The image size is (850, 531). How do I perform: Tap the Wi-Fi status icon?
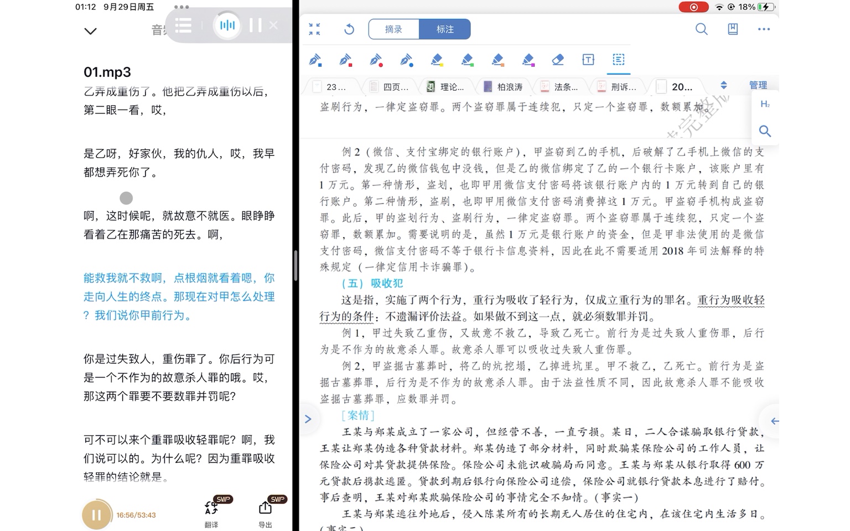pyautogui.click(x=719, y=7)
